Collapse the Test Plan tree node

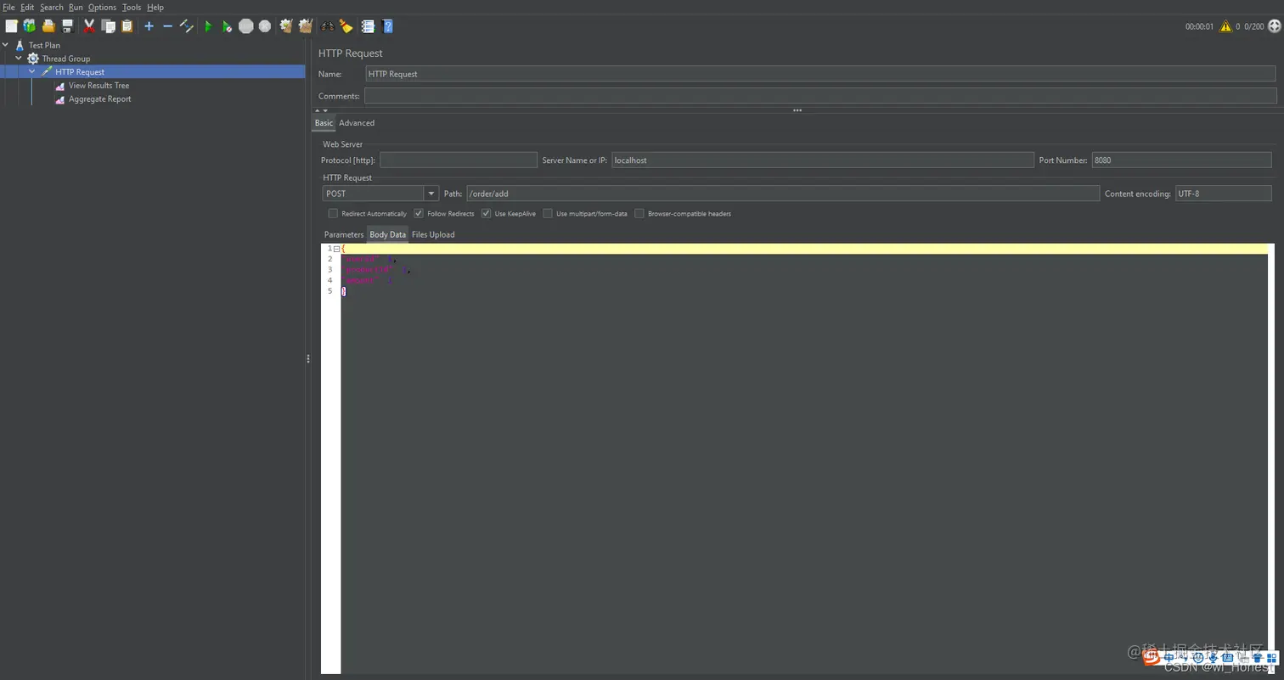click(x=6, y=45)
